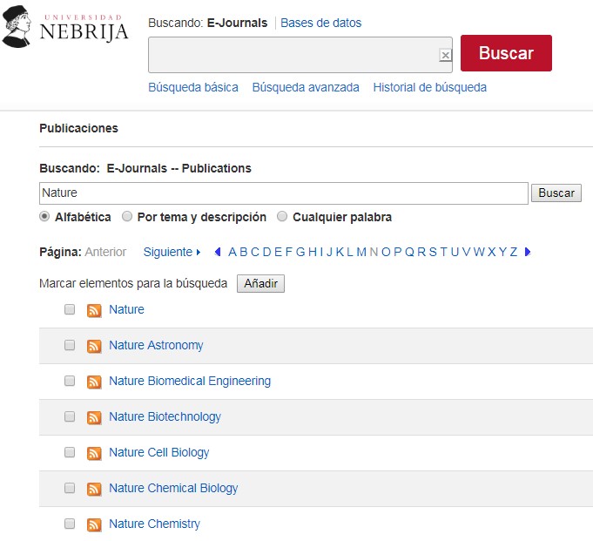Open the 'Búsqueda avanzada' tab
The image size is (593, 541).
pyautogui.click(x=305, y=87)
